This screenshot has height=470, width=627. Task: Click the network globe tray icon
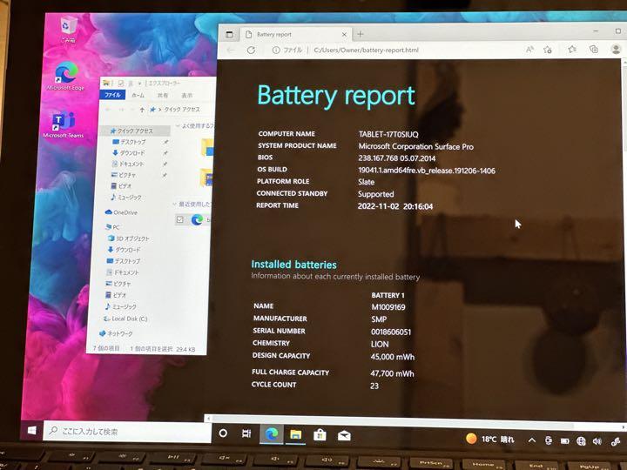(581, 440)
